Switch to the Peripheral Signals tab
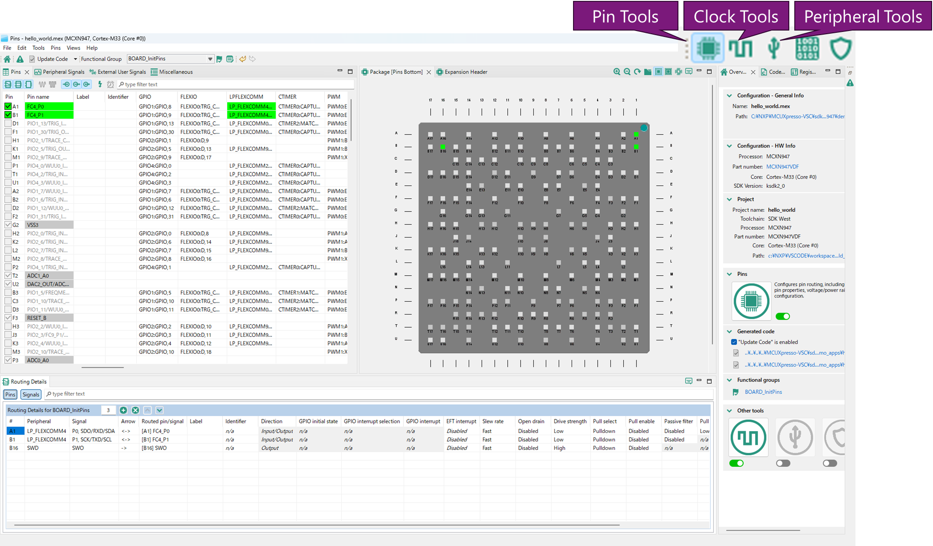This screenshot has height=546, width=933. [60, 72]
